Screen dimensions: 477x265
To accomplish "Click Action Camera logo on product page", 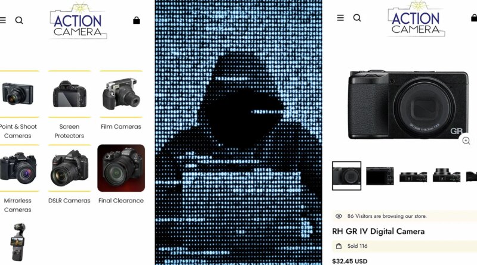I will point(416,19).
